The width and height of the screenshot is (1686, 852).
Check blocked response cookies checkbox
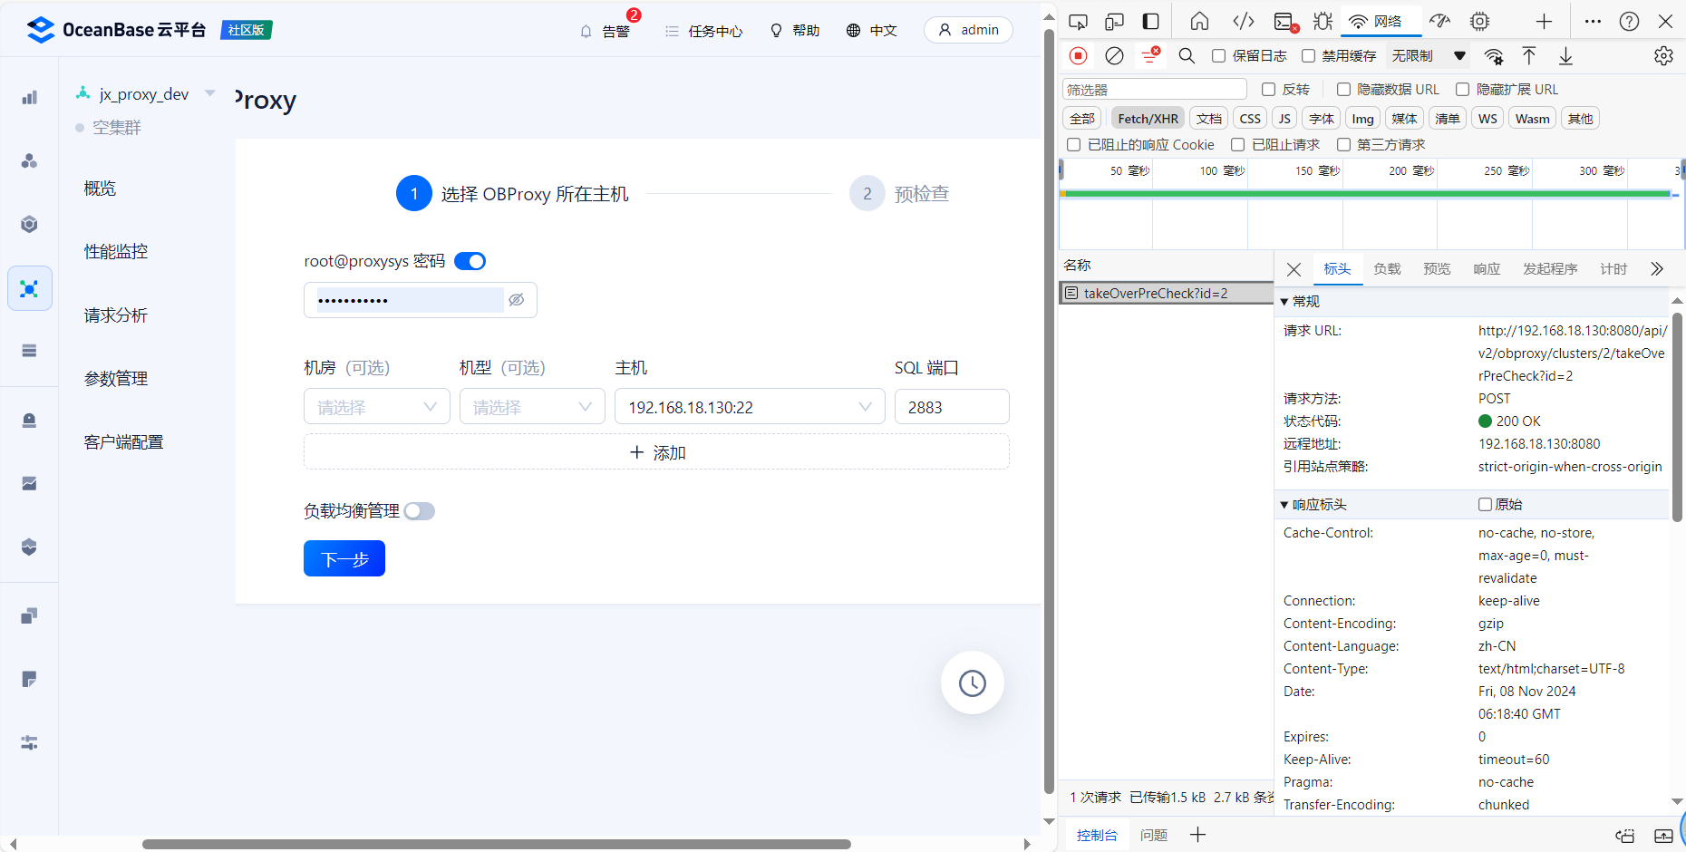(1074, 145)
